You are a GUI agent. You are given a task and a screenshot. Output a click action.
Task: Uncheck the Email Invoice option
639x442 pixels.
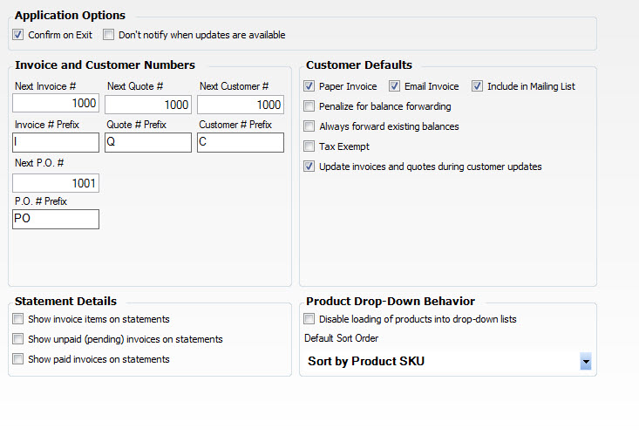click(394, 86)
